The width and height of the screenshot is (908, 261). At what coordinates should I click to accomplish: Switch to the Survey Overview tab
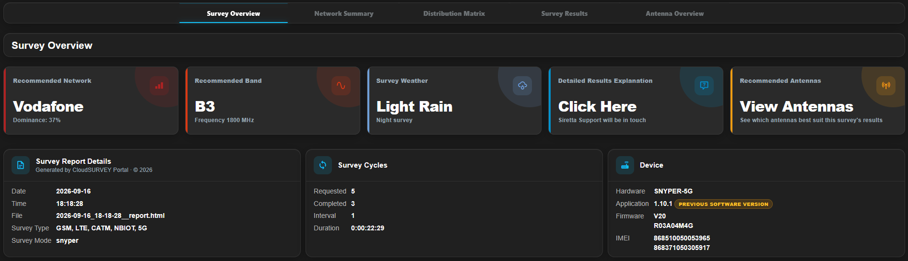point(234,13)
